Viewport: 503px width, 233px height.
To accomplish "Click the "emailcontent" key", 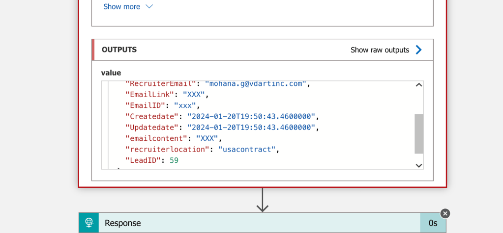I will pos(156,138).
